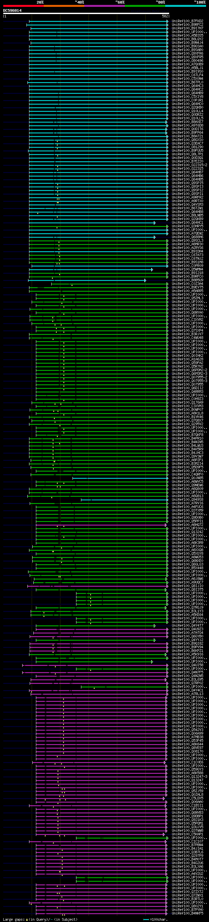Click the UniRef100_B6TPL0 label

pos(187,82)
